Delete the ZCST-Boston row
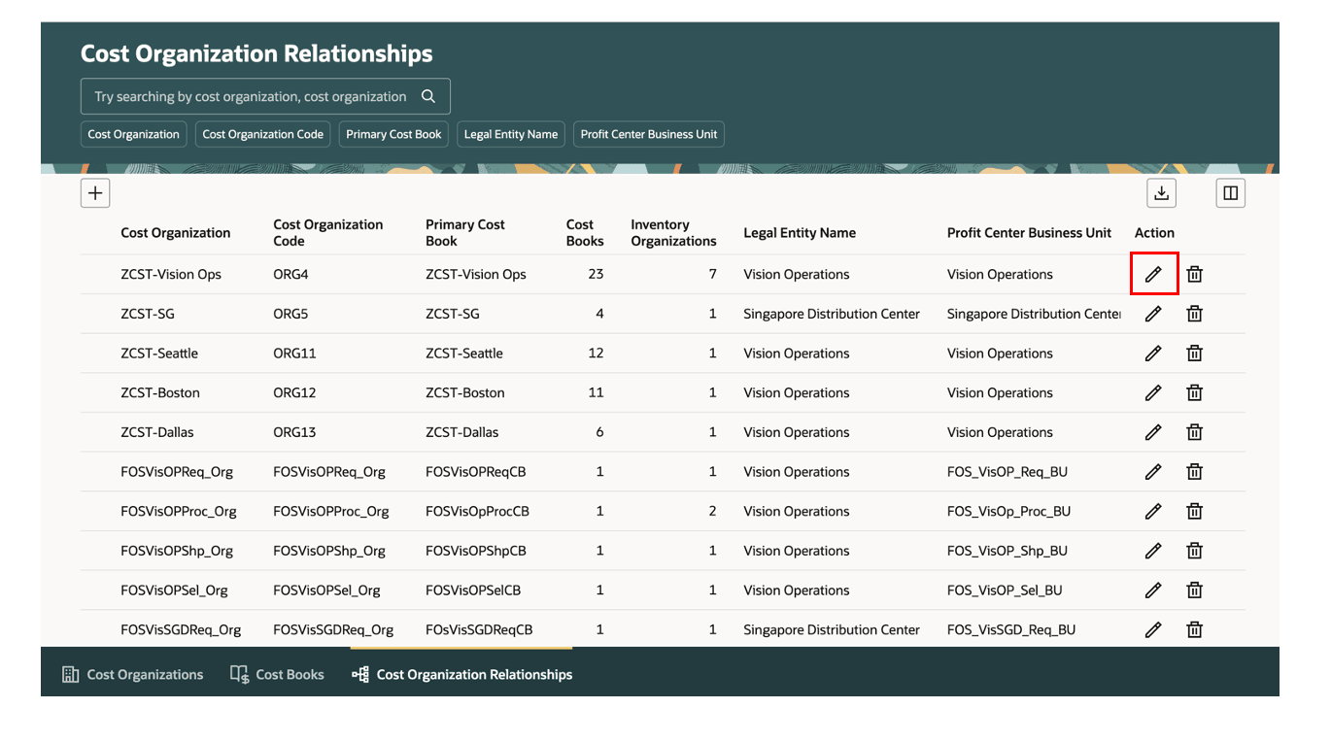The height and width of the screenshot is (742, 1331). (x=1195, y=392)
